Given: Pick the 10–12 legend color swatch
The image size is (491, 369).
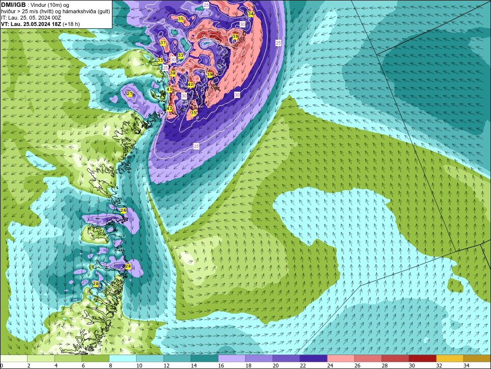Looking at the screenshot, I should click(150, 358).
